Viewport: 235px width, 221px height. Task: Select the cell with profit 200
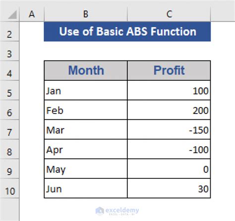coord(169,110)
